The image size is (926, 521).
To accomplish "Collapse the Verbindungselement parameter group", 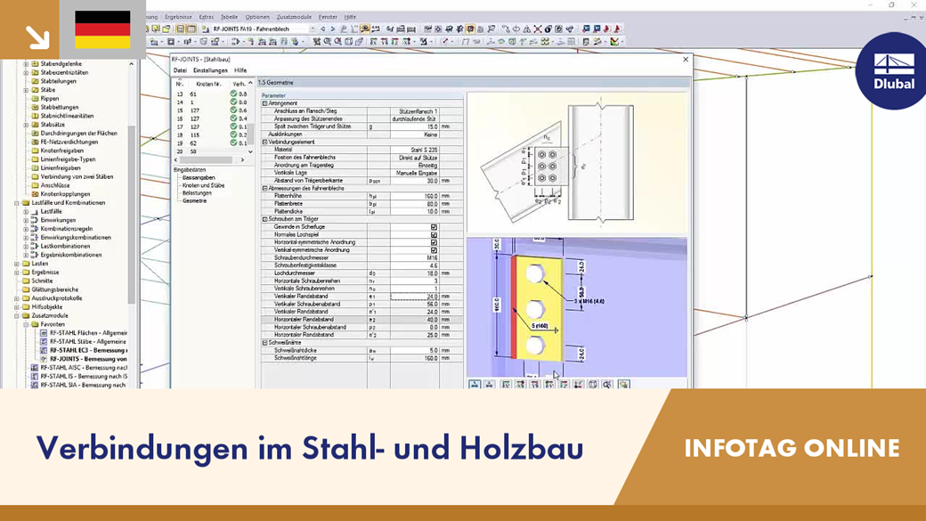I will 265,142.
